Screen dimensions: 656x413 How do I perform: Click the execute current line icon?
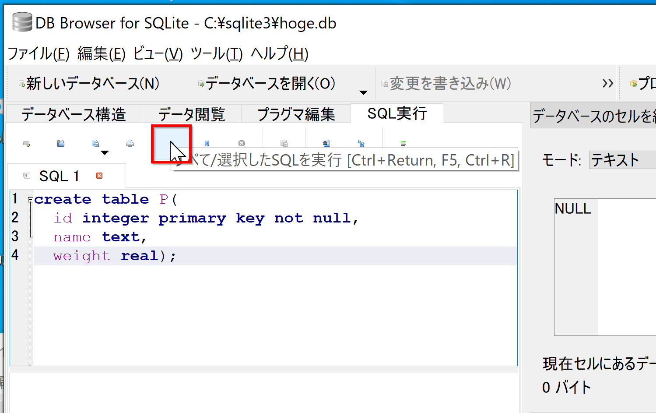[x=207, y=143]
